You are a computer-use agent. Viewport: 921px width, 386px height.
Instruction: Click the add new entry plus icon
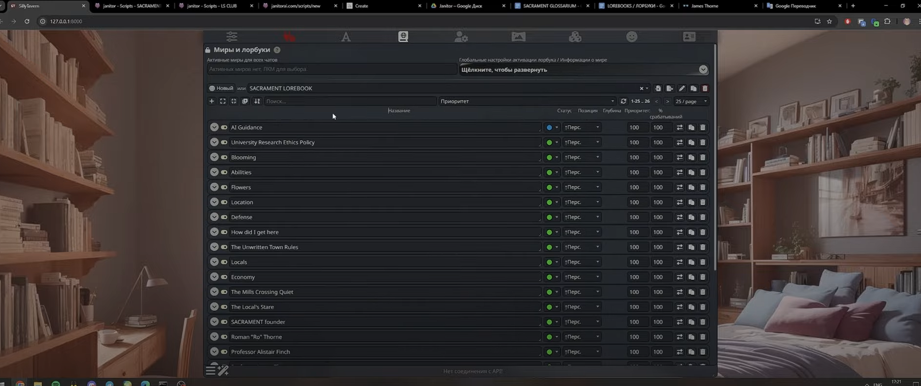pyautogui.click(x=212, y=102)
